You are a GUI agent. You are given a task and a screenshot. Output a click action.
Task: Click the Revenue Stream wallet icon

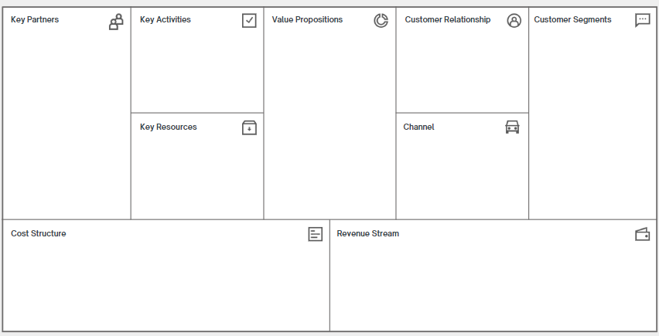642,234
